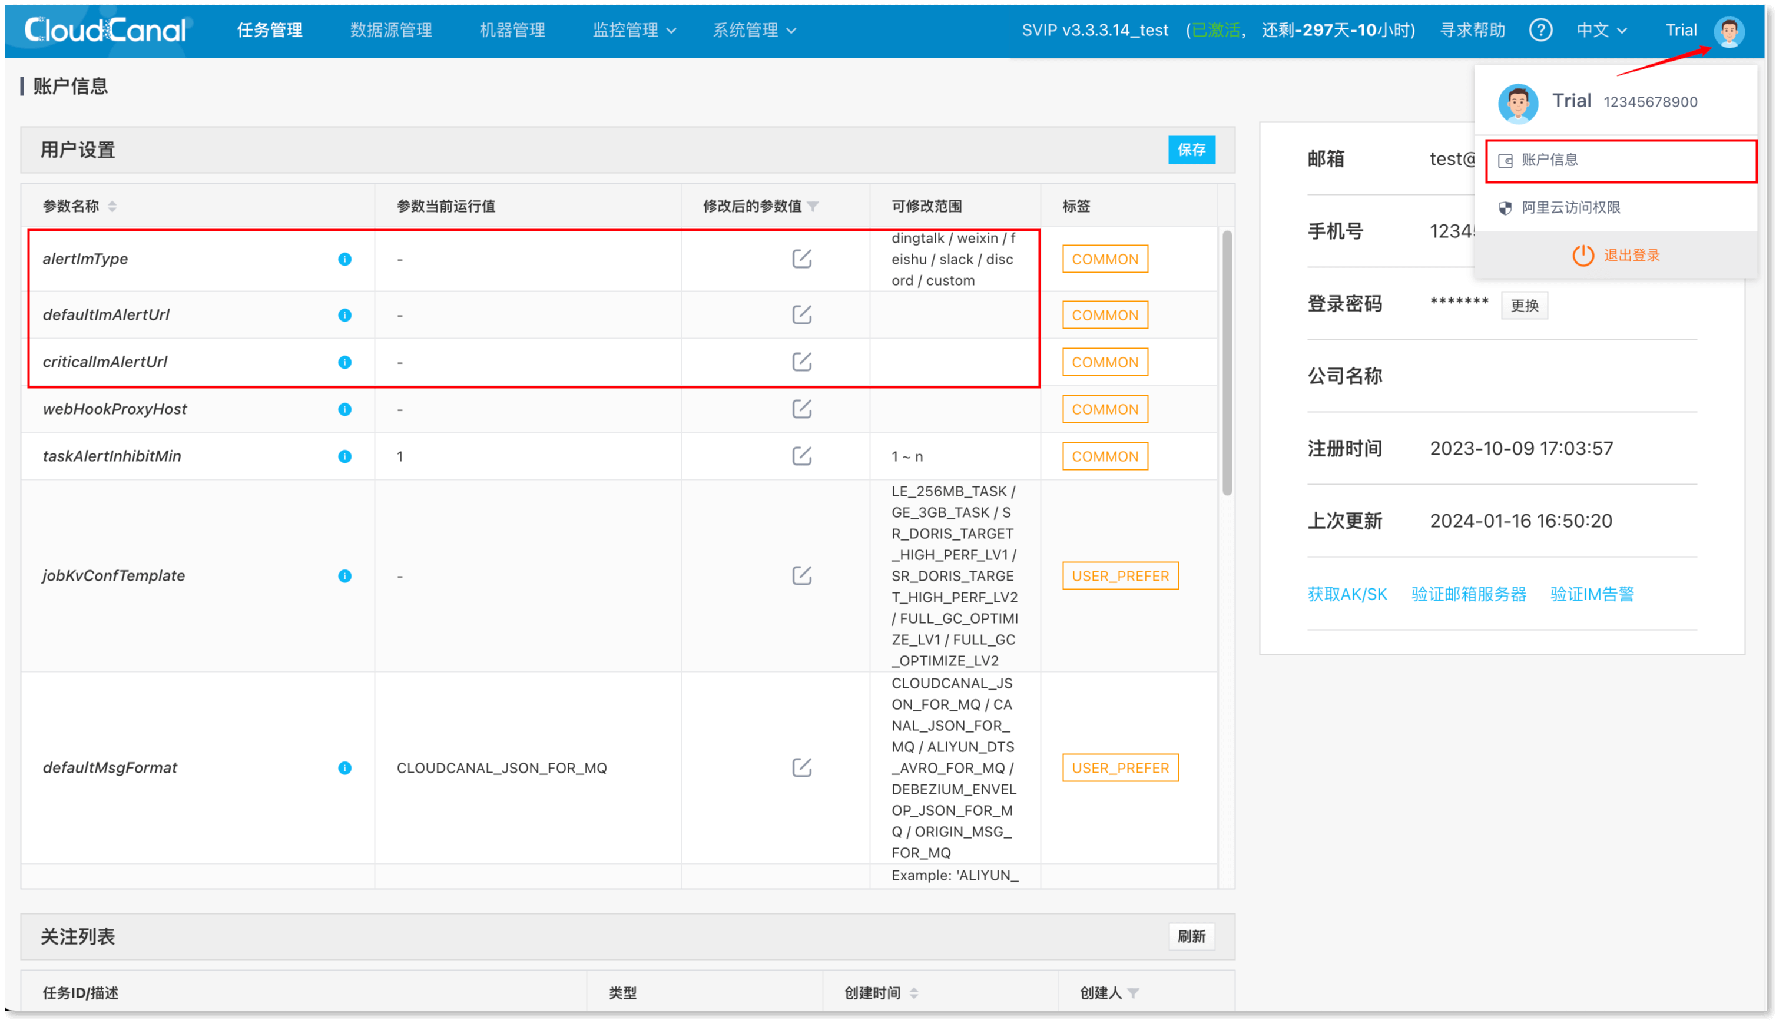Click info icon beside defaultImAlertUrl
The image size is (1776, 1020).
[344, 315]
